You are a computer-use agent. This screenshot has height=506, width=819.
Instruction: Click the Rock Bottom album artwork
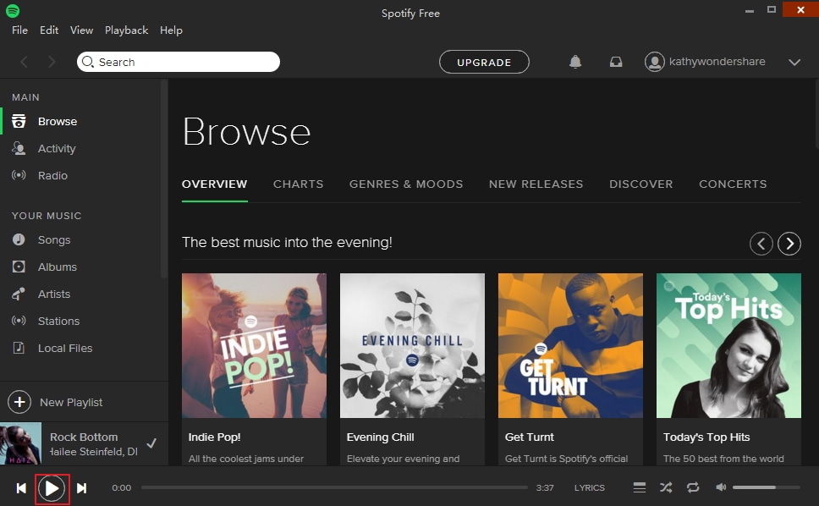pyautogui.click(x=20, y=443)
